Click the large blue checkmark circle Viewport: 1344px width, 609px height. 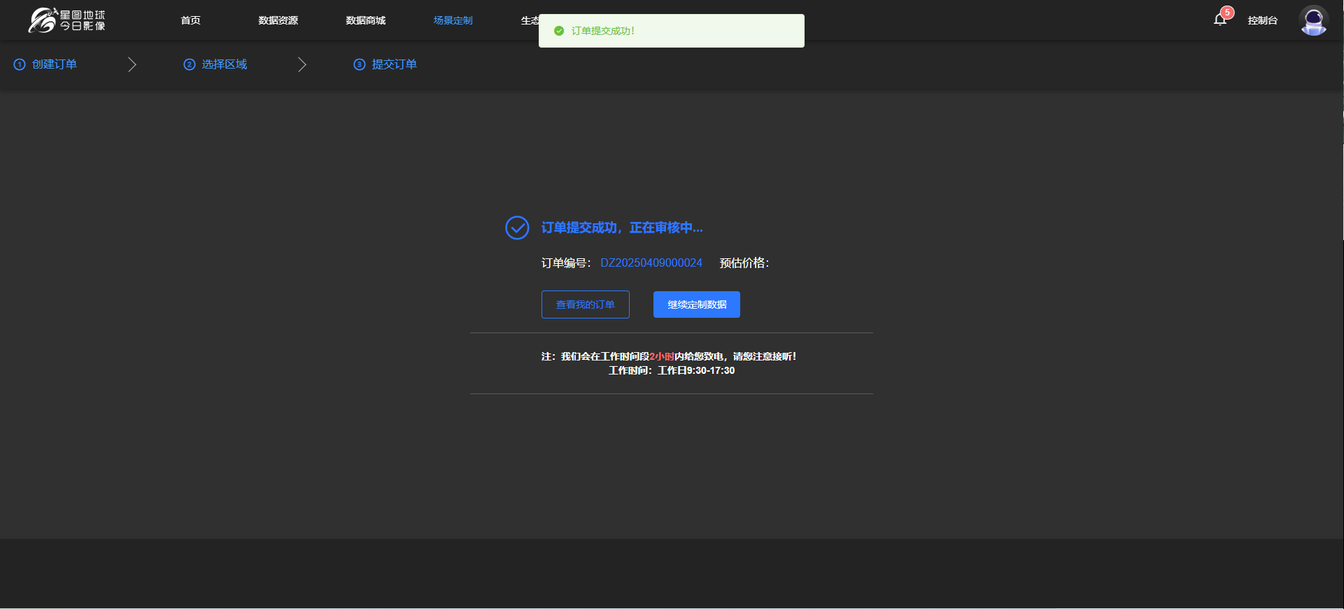pos(517,227)
